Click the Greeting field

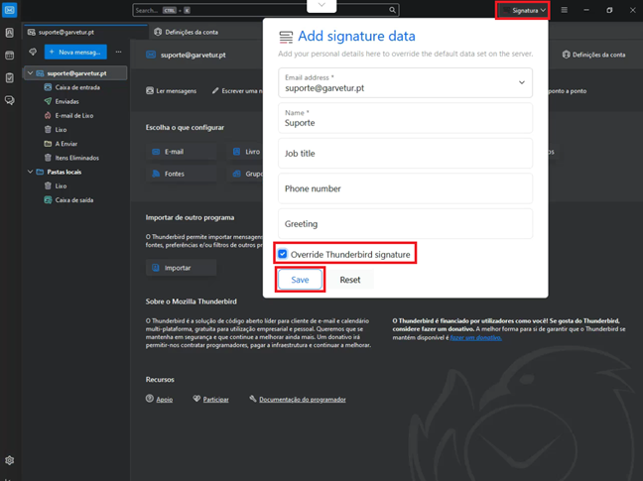tap(405, 224)
